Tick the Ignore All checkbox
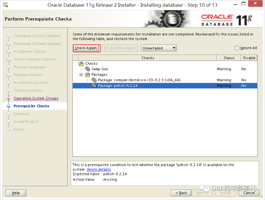This screenshot has width=265, height=200. tap(237, 48)
